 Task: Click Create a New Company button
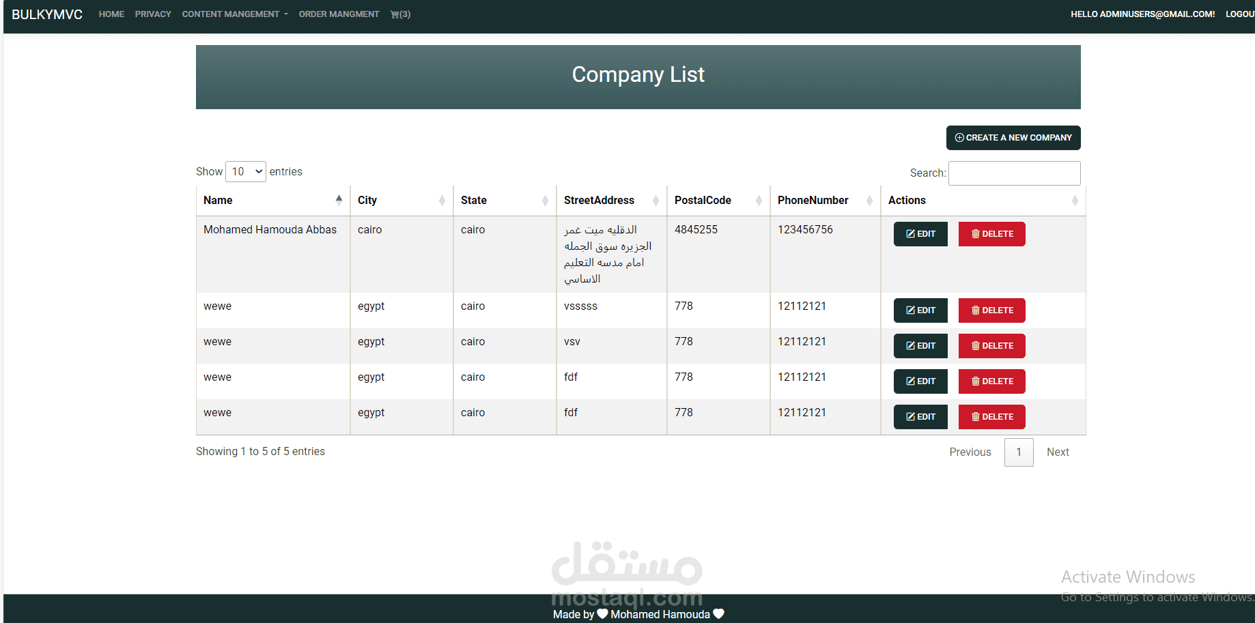[x=1013, y=138]
